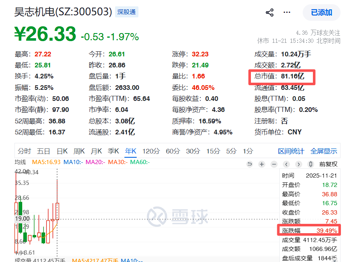
Task: Zoom in chart with plus icon
Action: [262, 164]
